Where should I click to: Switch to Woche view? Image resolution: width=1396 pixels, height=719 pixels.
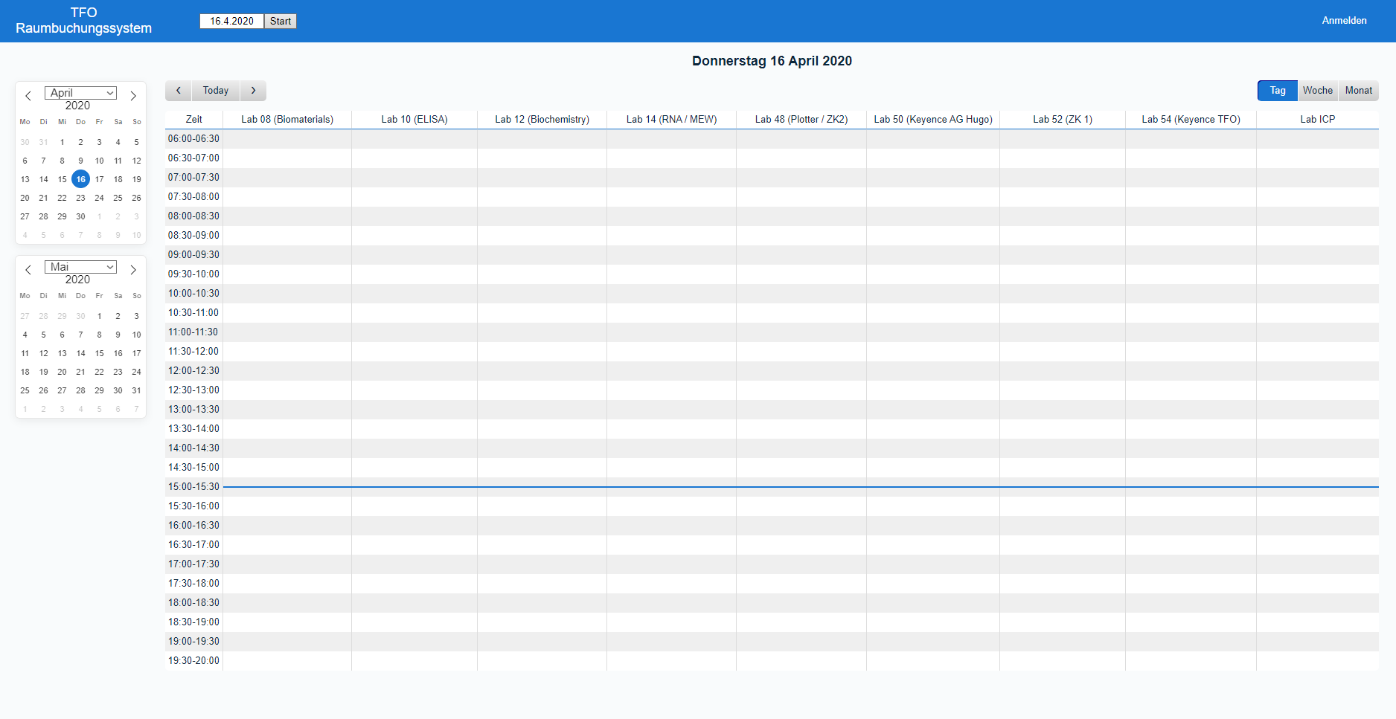pos(1317,91)
